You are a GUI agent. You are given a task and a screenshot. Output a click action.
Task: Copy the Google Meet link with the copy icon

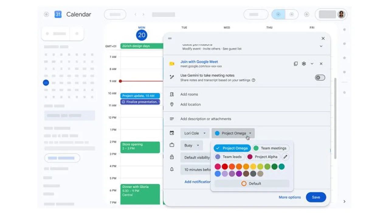[296, 64]
